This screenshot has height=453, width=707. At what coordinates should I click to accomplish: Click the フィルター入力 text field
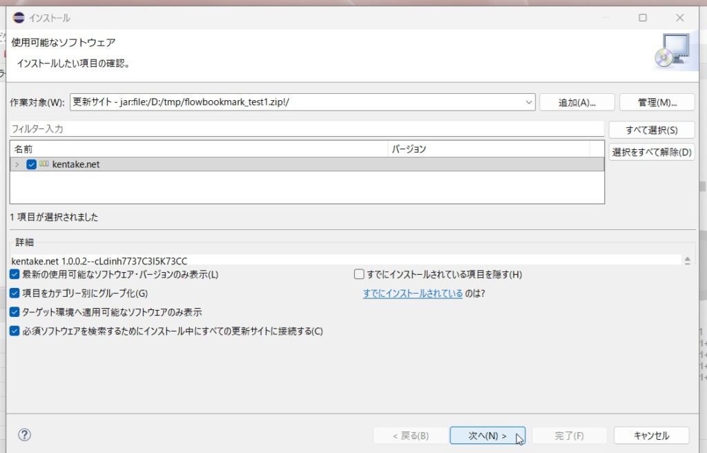pyautogui.click(x=307, y=128)
